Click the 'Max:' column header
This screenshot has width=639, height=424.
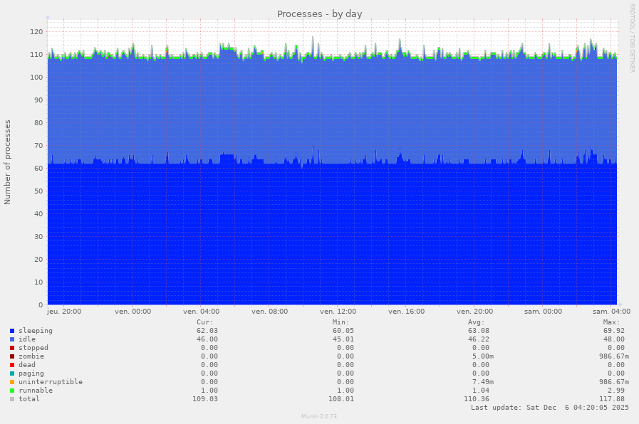pos(611,322)
